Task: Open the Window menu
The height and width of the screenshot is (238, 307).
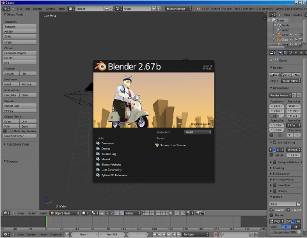Action: tap(51, 9)
